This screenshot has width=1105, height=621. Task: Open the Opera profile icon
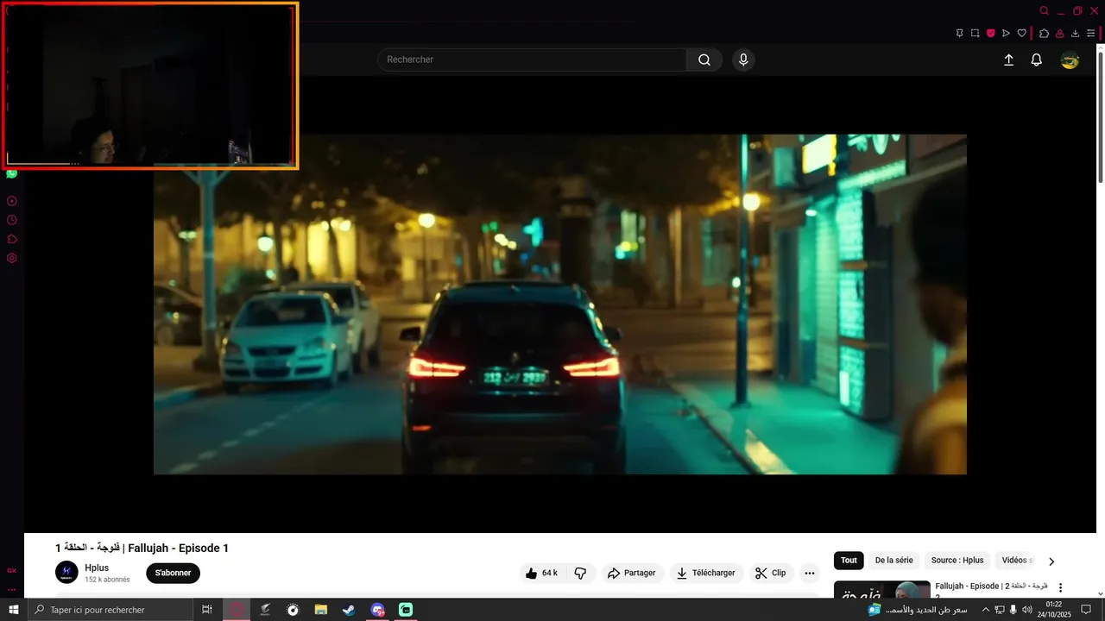[1059, 34]
